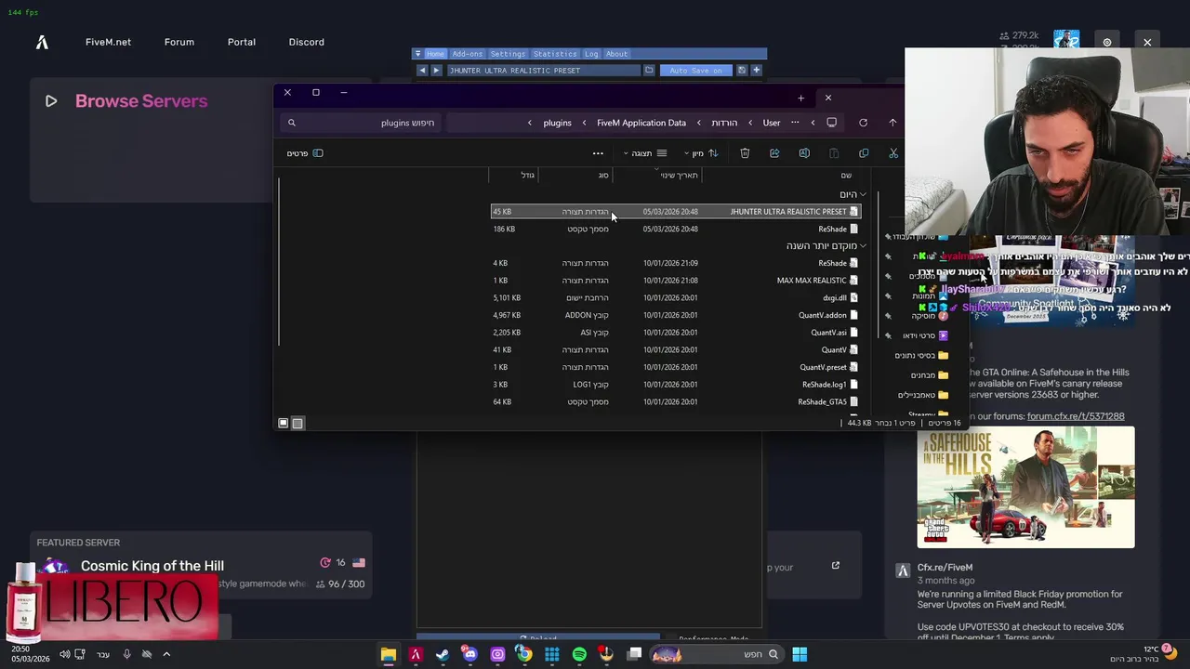Image resolution: width=1190 pixels, height=669 pixels.
Task: Open Steam from taskbar
Action: 443,654
